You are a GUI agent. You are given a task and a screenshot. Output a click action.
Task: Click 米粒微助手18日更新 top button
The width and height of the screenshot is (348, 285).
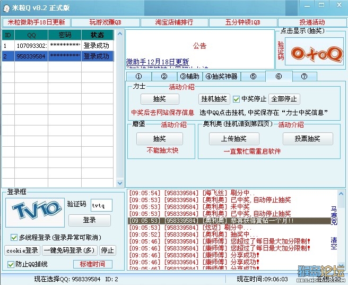tap(37, 22)
